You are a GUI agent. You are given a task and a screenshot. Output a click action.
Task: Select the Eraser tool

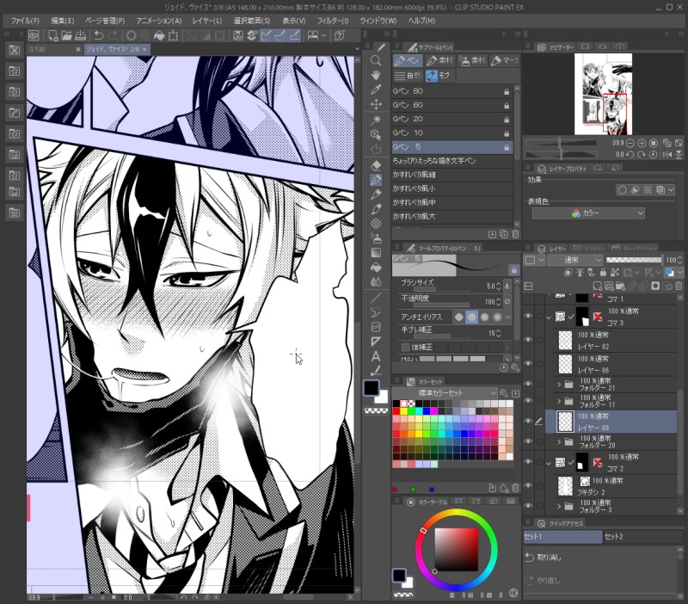376,165
